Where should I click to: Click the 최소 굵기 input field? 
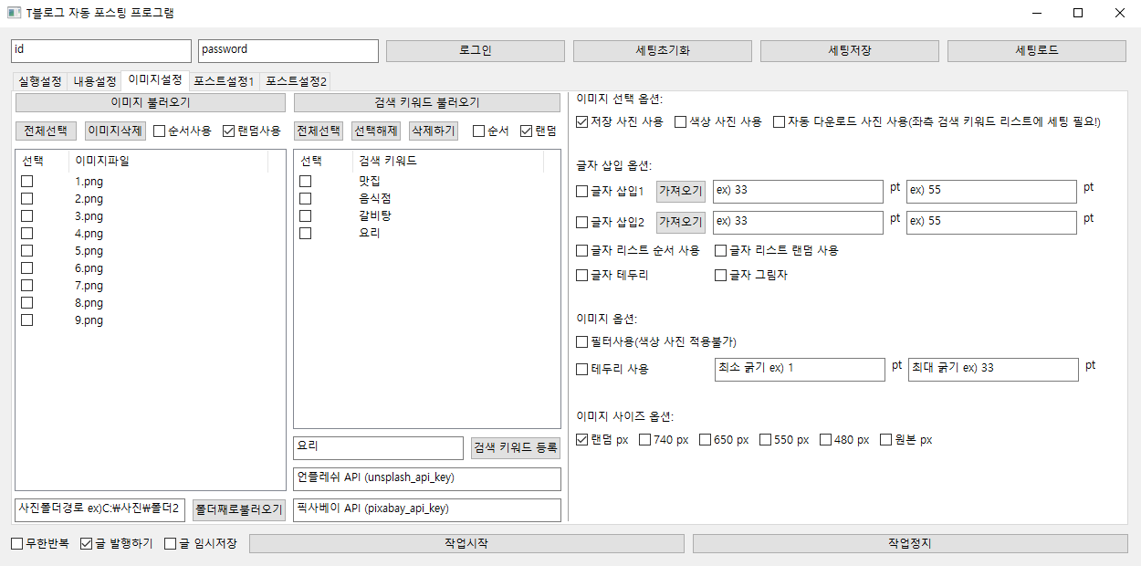point(799,369)
